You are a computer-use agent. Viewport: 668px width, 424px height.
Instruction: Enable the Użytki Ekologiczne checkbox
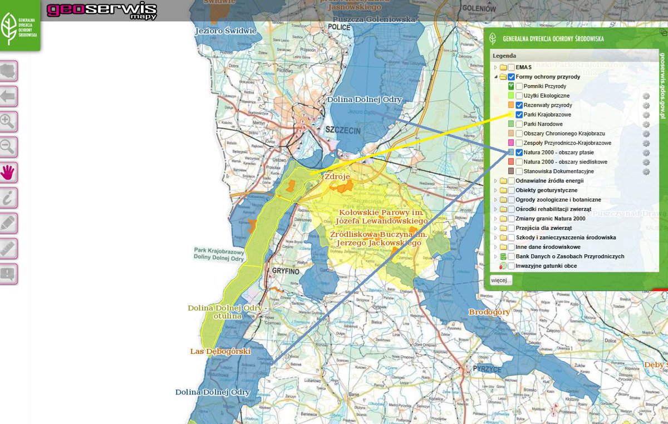point(519,96)
